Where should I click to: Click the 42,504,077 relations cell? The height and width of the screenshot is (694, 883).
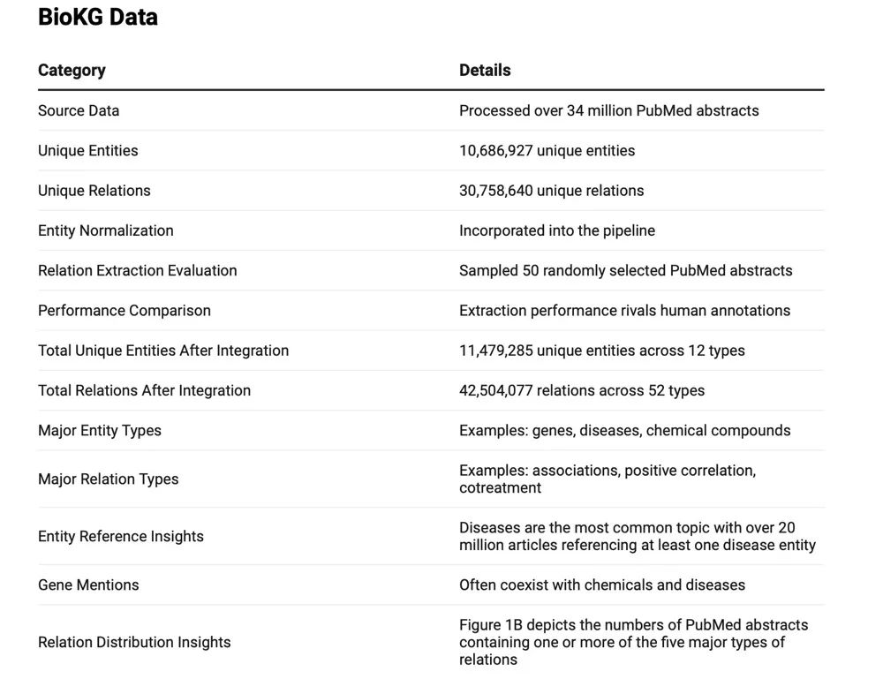tap(582, 390)
